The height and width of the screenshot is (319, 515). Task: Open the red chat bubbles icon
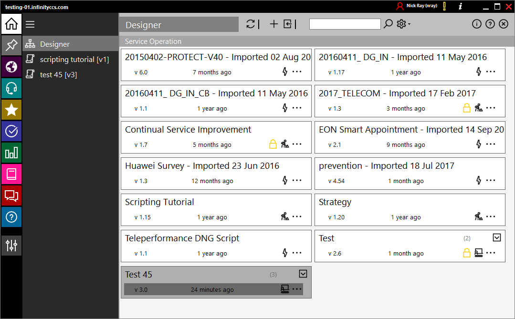pos(11,196)
